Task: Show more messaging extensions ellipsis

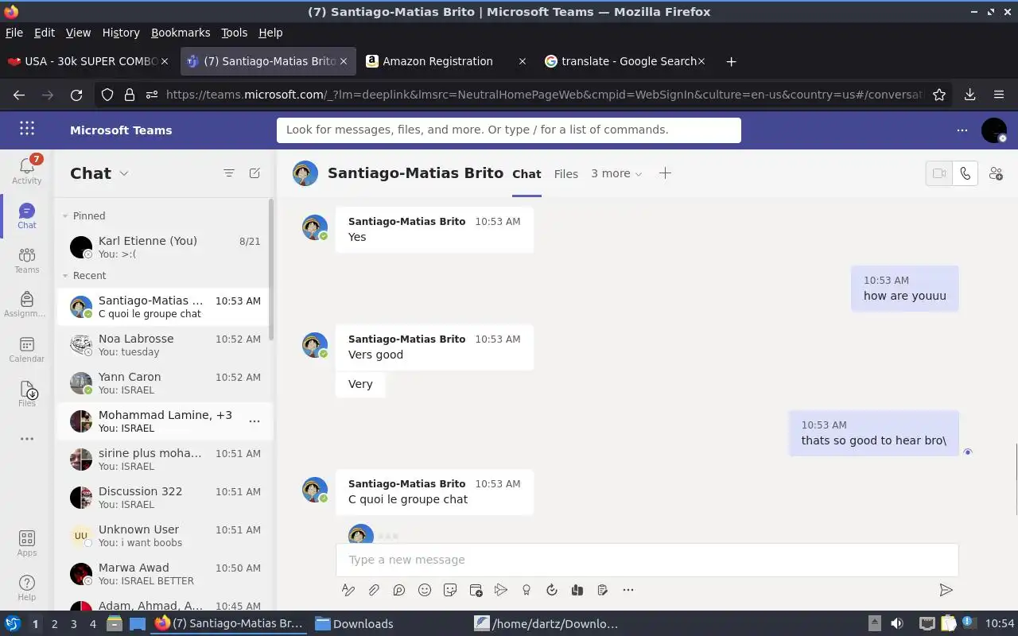Action: pyautogui.click(x=628, y=590)
